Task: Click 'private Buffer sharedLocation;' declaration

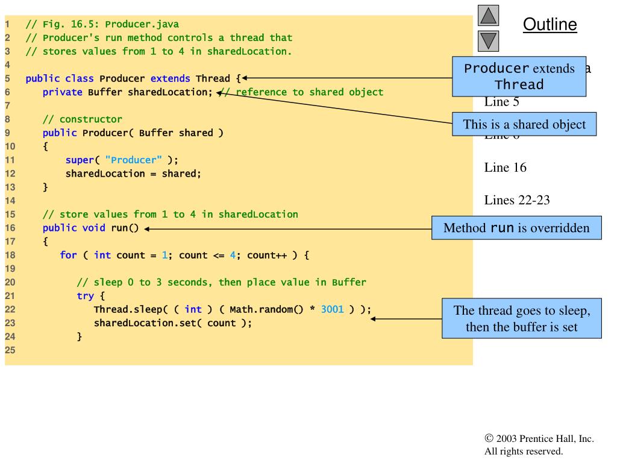Action: coord(128,92)
